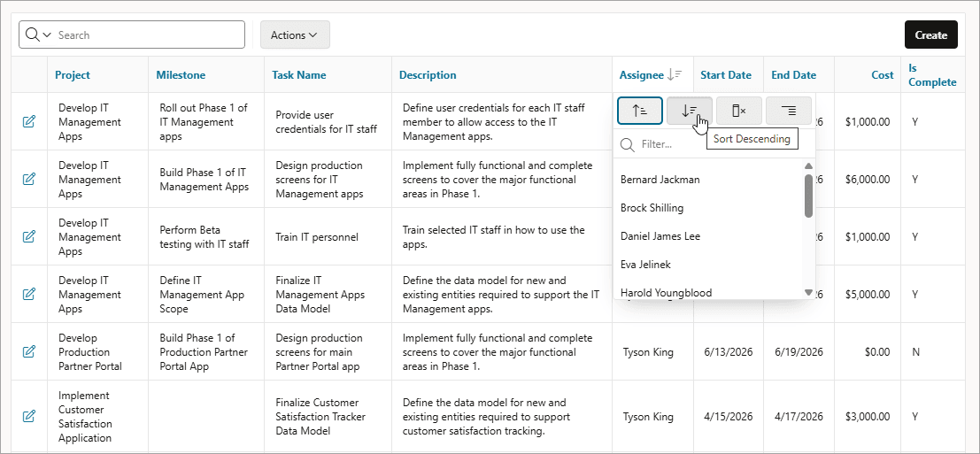Edit the Finalize IT Management Apps Data Model row
The image size is (980, 454).
coord(28,294)
